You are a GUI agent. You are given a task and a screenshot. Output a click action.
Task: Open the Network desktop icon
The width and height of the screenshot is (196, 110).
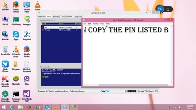click(x=5, y=36)
